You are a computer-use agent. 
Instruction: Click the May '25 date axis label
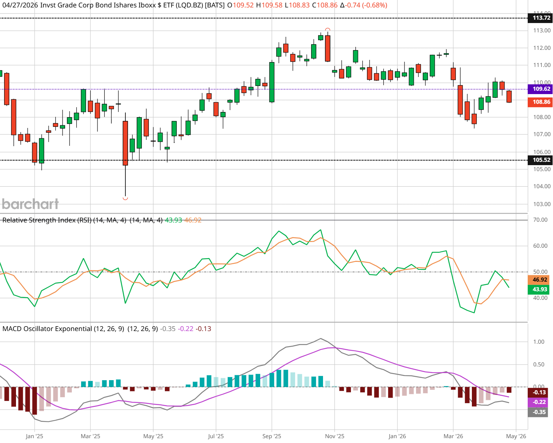point(153,436)
